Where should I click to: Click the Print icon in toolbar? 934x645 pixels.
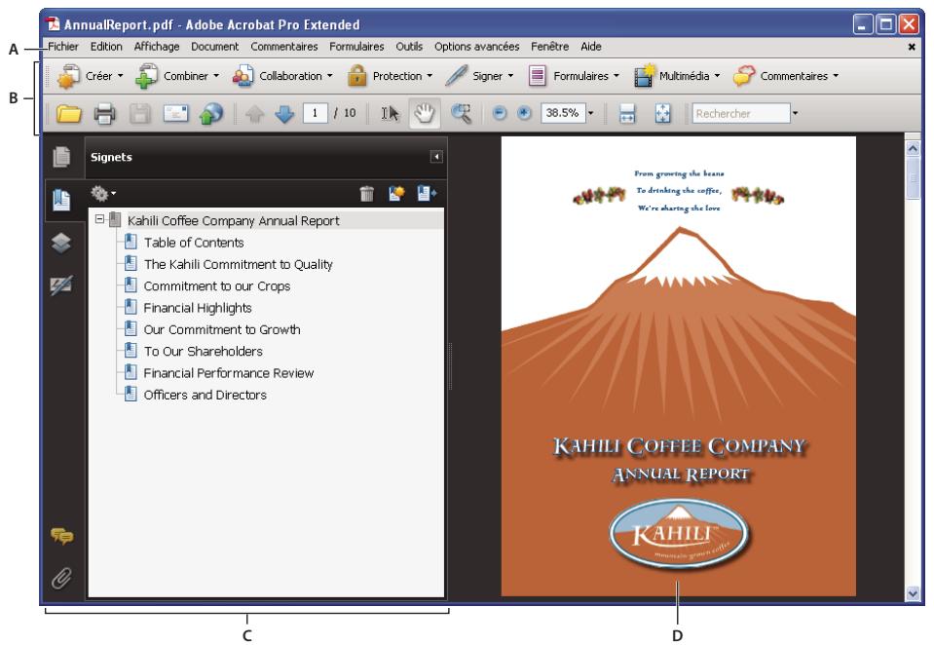[105, 113]
